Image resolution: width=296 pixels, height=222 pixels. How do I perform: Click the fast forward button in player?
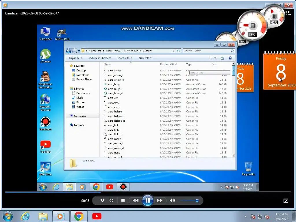click(x=160, y=201)
